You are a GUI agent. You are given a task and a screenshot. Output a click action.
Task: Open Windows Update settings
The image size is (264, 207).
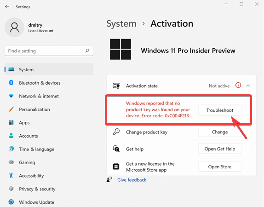click(x=49, y=202)
